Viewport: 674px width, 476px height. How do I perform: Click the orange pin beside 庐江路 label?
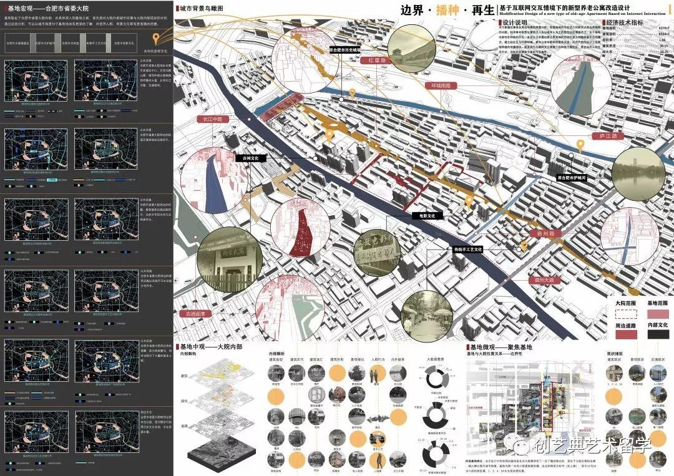pyautogui.click(x=580, y=145)
